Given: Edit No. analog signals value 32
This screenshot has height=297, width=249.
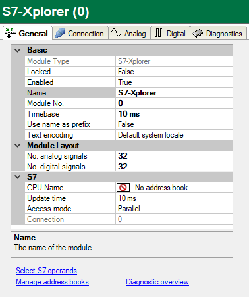Looking at the screenshot, I should pyautogui.click(x=174, y=156).
